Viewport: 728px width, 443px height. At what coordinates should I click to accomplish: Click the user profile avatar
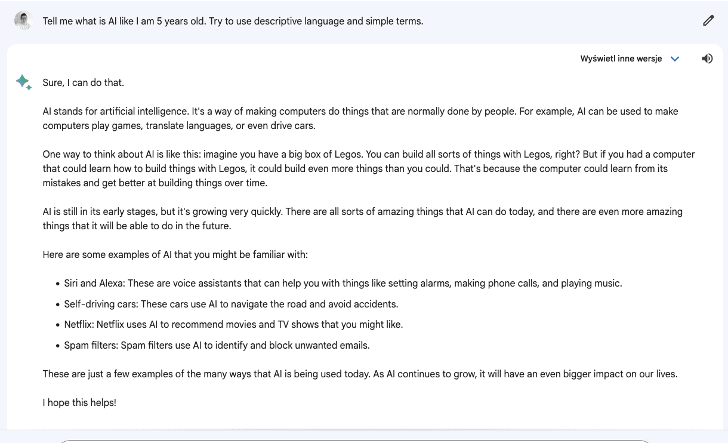pyautogui.click(x=23, y=20)
